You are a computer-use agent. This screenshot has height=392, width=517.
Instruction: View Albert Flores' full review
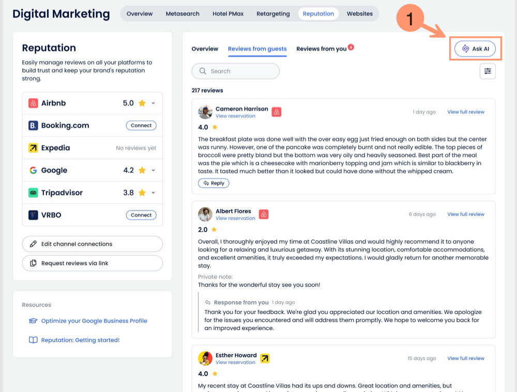click(x=466, y=214)
